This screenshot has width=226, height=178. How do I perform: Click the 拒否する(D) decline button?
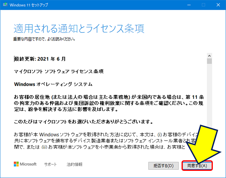[x=163, y=166]
